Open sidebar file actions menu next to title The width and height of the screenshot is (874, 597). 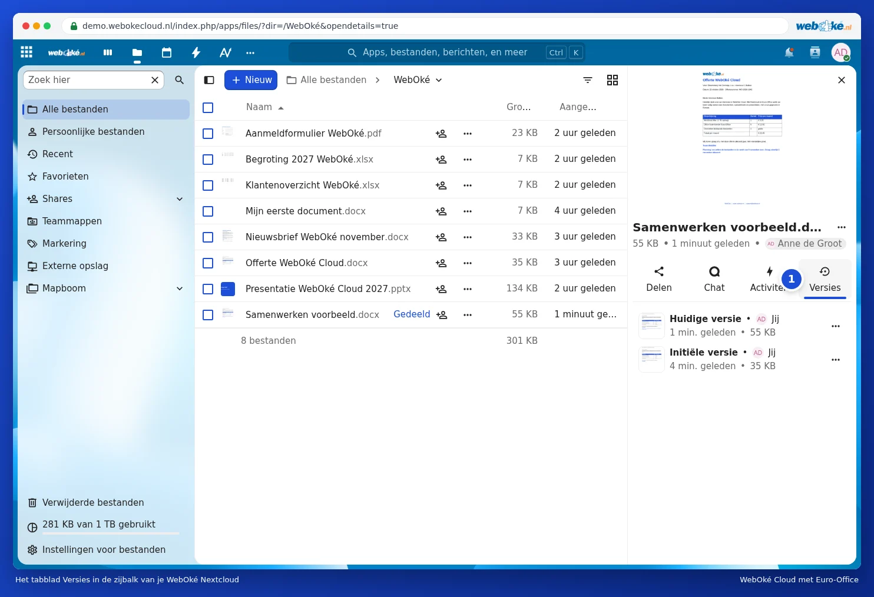(x=842, y=227)
